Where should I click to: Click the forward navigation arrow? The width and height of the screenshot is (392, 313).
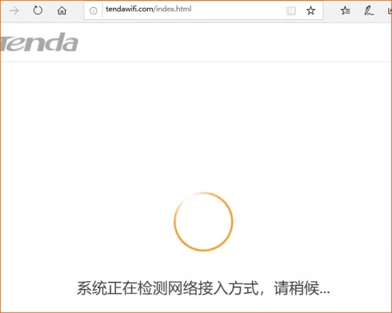(x=14, y=11)
